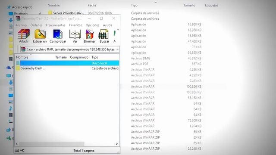Open the archive path dropdown arrow
276x155 pixels.
pos(117,50)
